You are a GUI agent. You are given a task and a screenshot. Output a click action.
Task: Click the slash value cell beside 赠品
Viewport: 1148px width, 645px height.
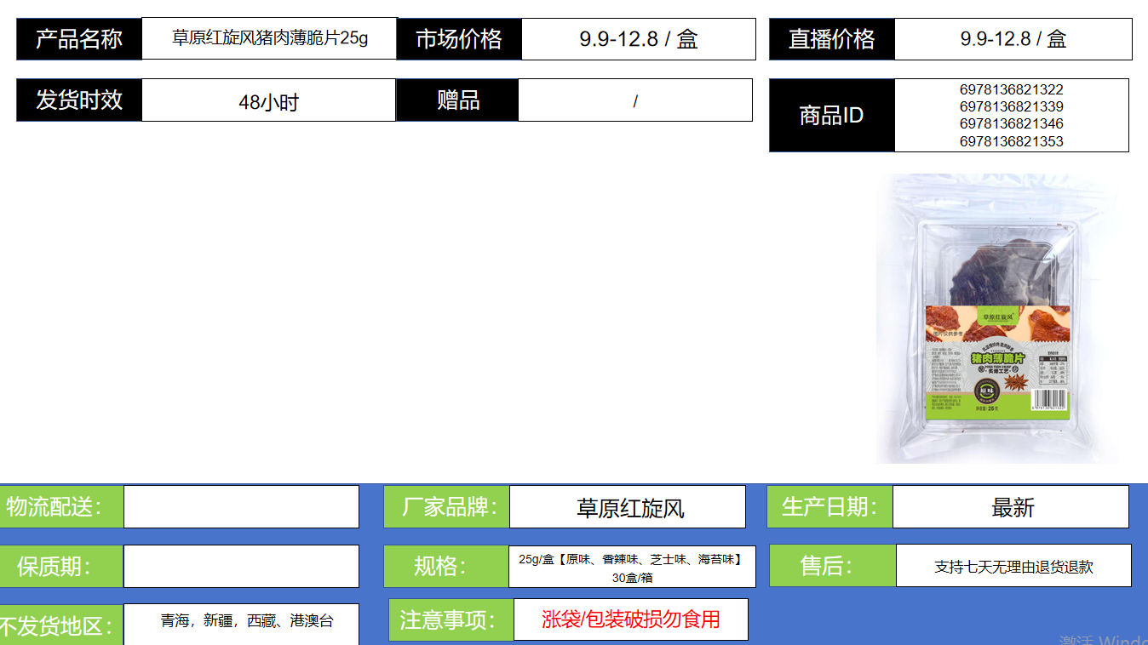[x=634, y=100]
